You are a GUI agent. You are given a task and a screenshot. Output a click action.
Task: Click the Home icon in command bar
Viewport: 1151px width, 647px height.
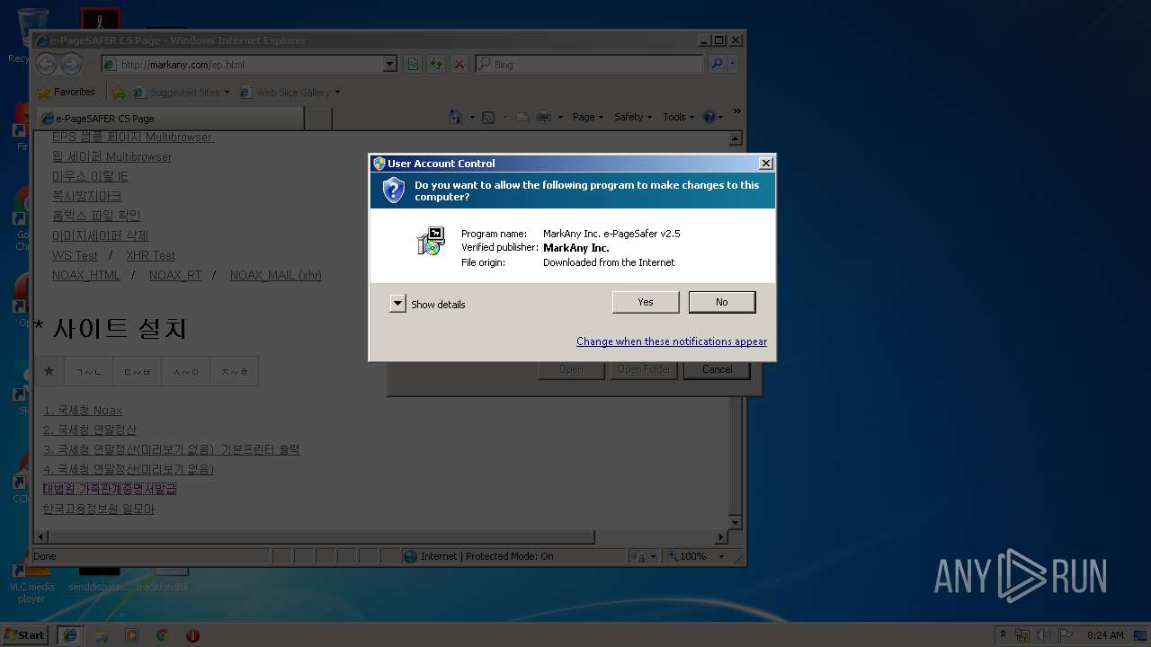pyautogui.click(x=455, y=117)
